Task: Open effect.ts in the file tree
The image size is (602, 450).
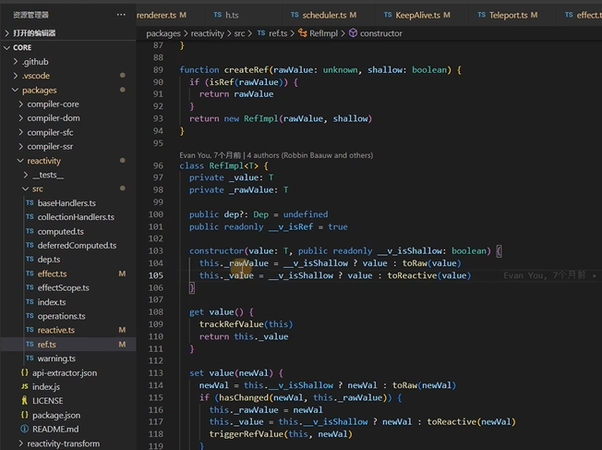Action: (x=53, y=274)
